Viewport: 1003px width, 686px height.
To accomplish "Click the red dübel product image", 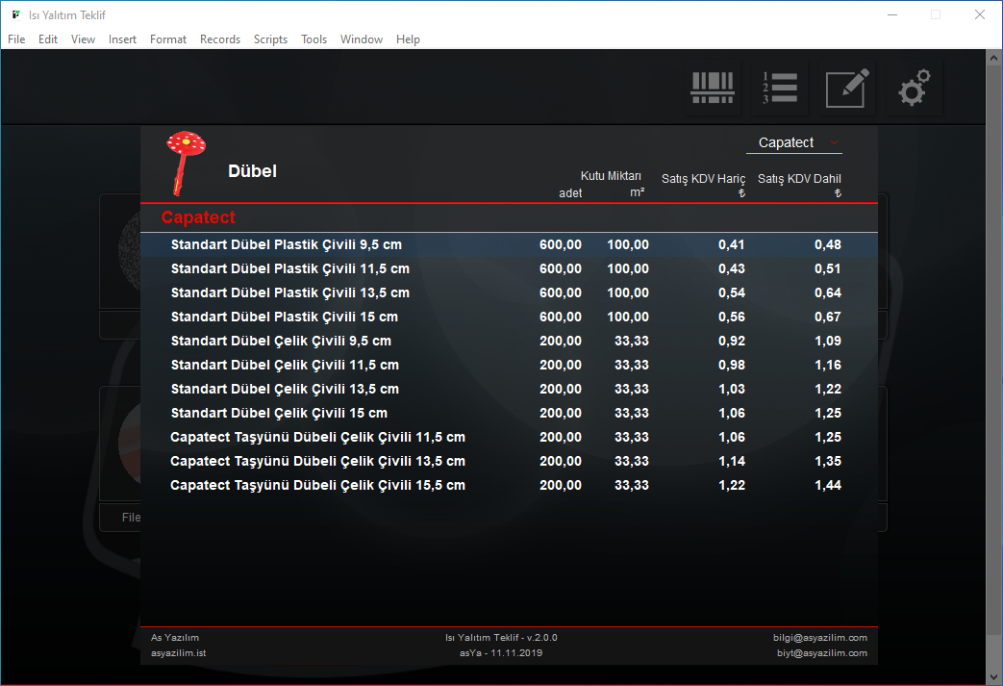I will [185, 164].
